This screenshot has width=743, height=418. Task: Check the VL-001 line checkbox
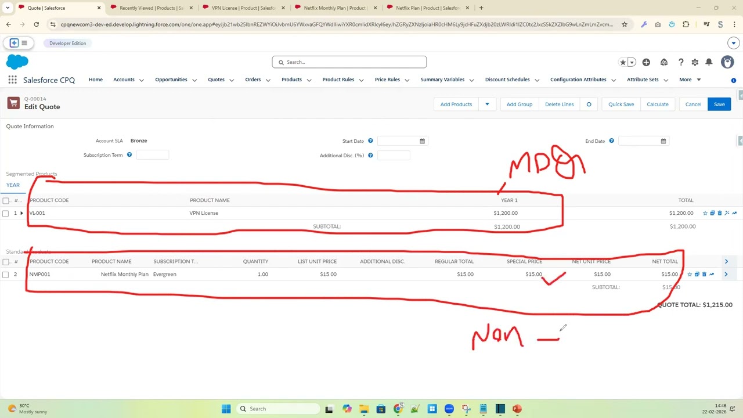6,213
